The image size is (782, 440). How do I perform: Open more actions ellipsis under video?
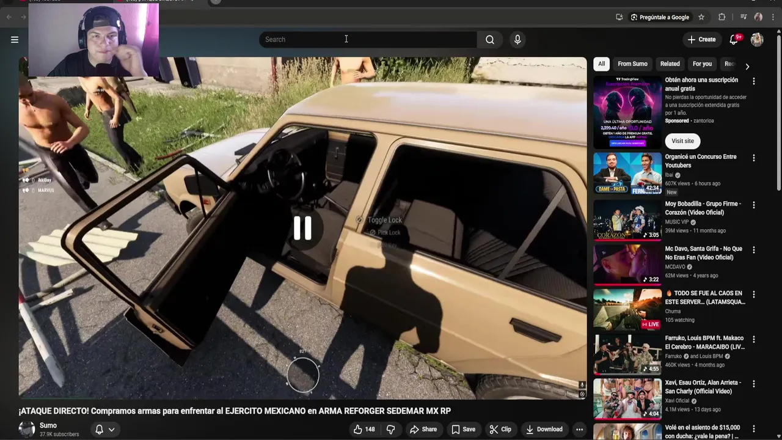tap(579, 429)
